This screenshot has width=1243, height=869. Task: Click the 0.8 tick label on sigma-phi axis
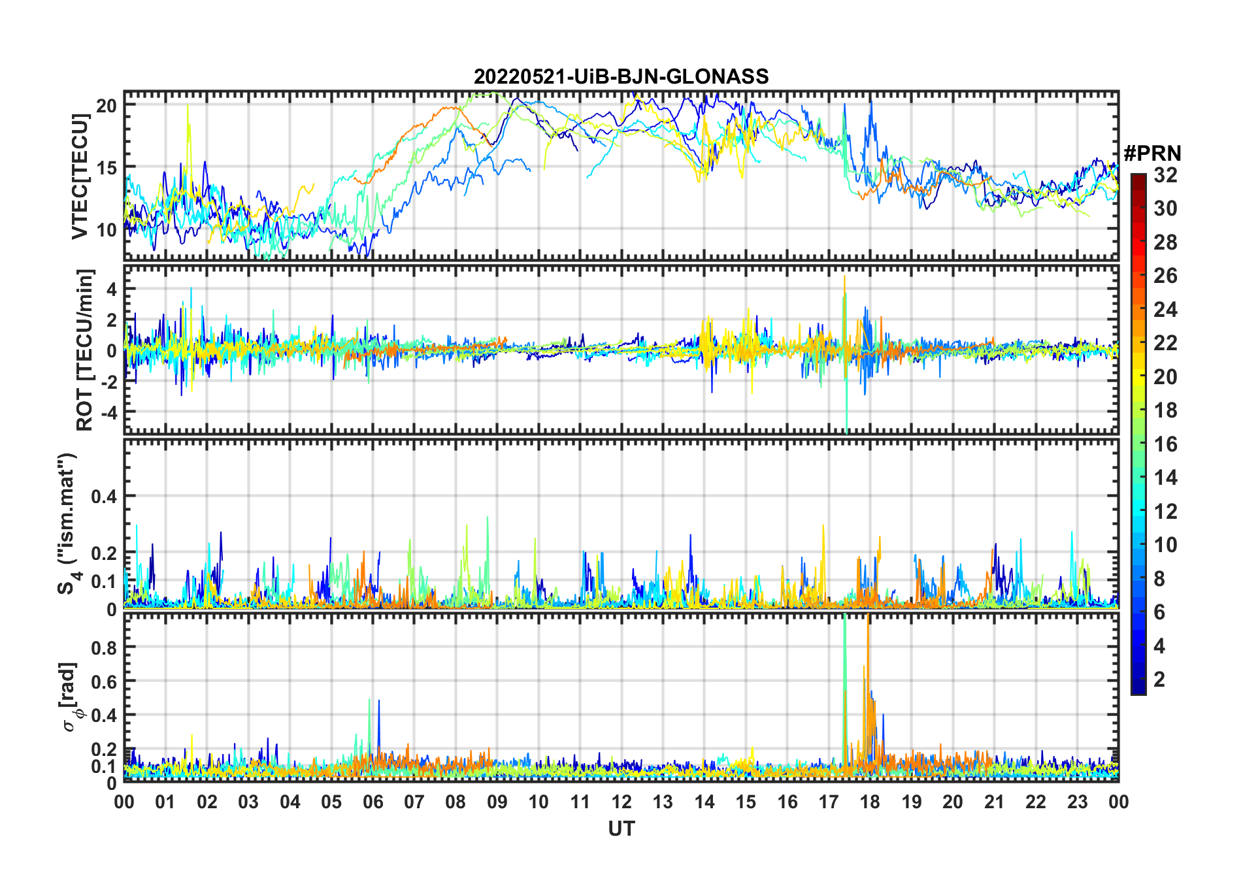tap(104, 648)
